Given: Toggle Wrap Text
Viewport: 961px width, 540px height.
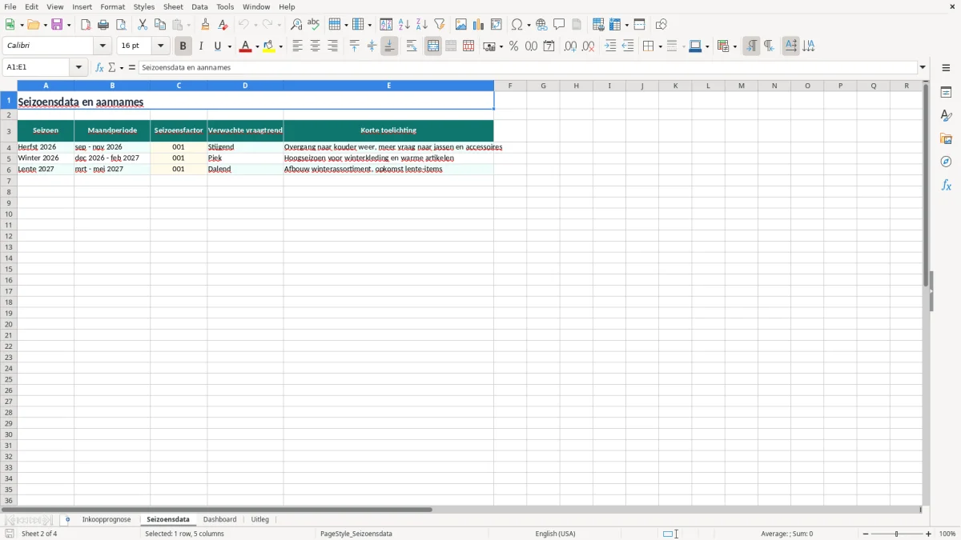Looking at the screenshot, I should pyautogui.click(x=412, y=46).
